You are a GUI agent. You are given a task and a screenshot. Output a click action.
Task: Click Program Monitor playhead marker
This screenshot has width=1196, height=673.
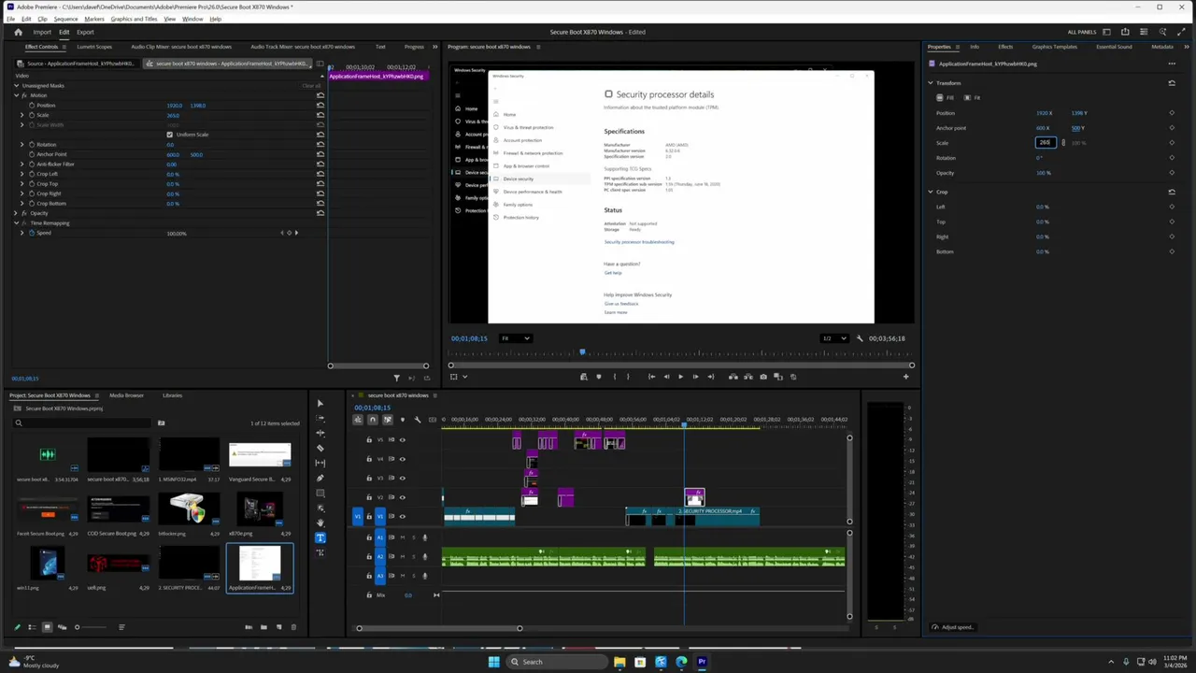pyautogui.click(x=582, y=352)
